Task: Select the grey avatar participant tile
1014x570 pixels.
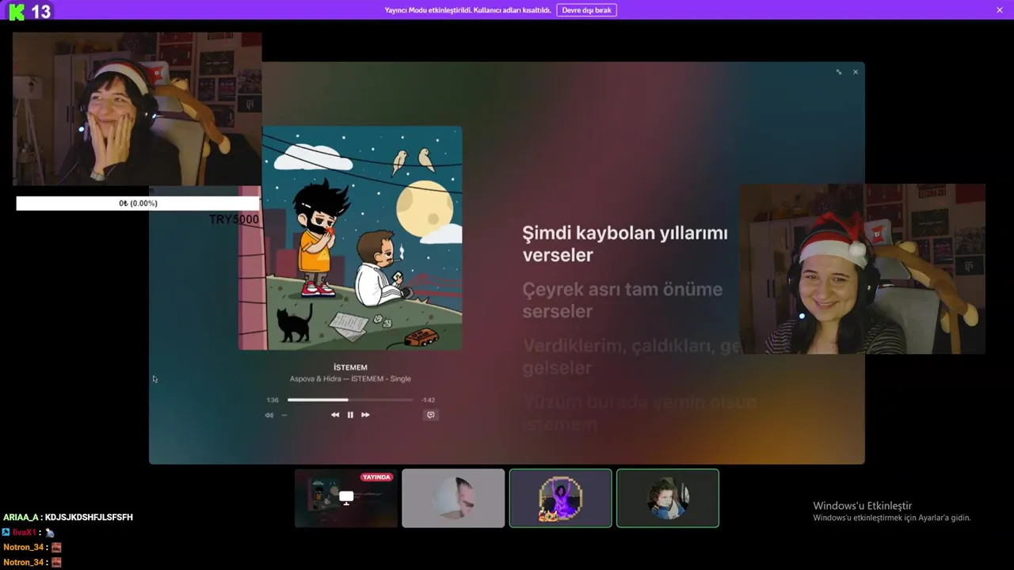Action: (x=453, y=498)
